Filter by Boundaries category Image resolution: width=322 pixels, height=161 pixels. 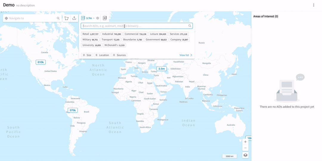click(x=133, y=40)
